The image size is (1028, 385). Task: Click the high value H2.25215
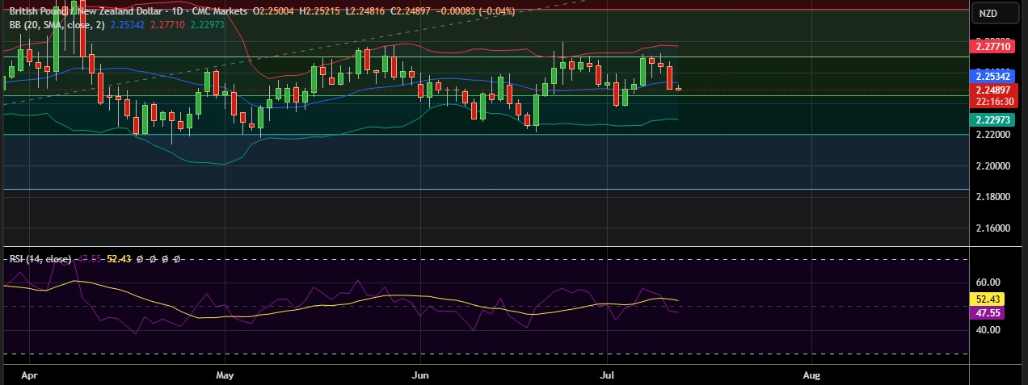pos(320,13)
